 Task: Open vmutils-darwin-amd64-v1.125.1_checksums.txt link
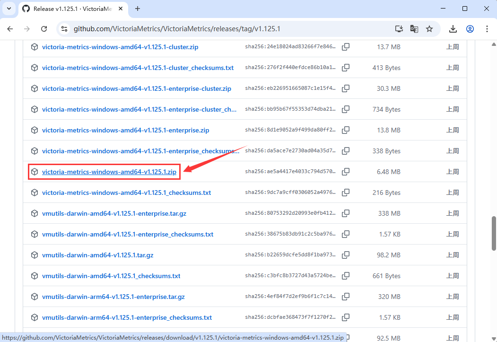(x=111, y=276)
